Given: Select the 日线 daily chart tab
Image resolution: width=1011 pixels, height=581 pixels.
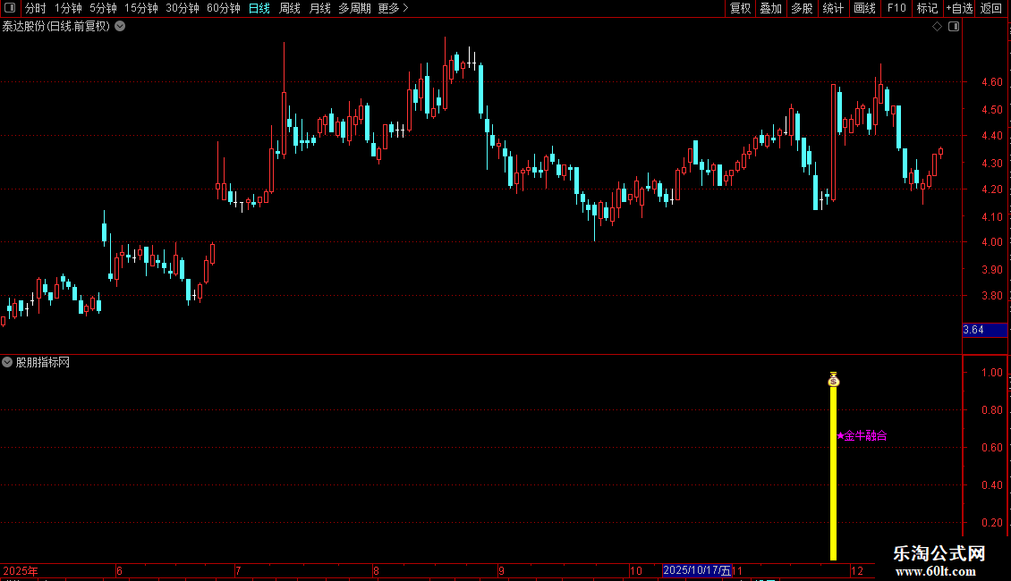Looking at the screenshot, I should (259, 8).
